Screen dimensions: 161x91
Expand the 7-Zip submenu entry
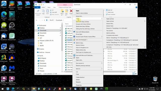88,18
